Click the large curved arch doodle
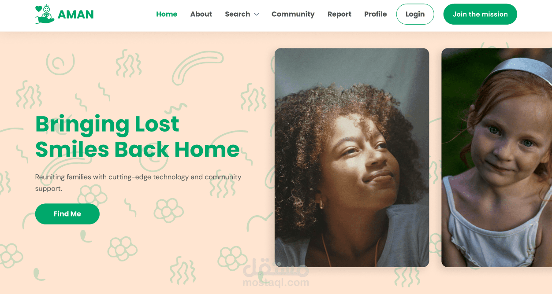 198,67
